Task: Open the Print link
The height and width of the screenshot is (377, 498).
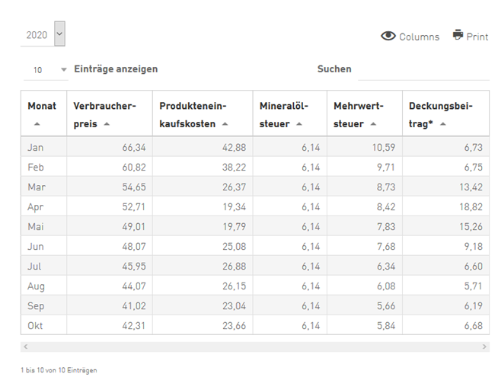Action: tap(471, 36)
